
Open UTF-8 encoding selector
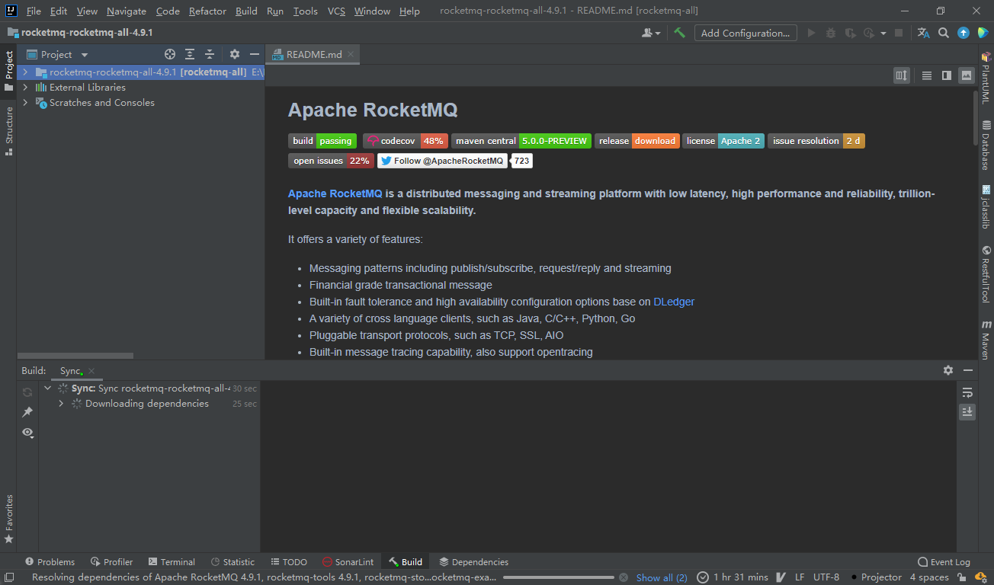(x=826, y=577)
